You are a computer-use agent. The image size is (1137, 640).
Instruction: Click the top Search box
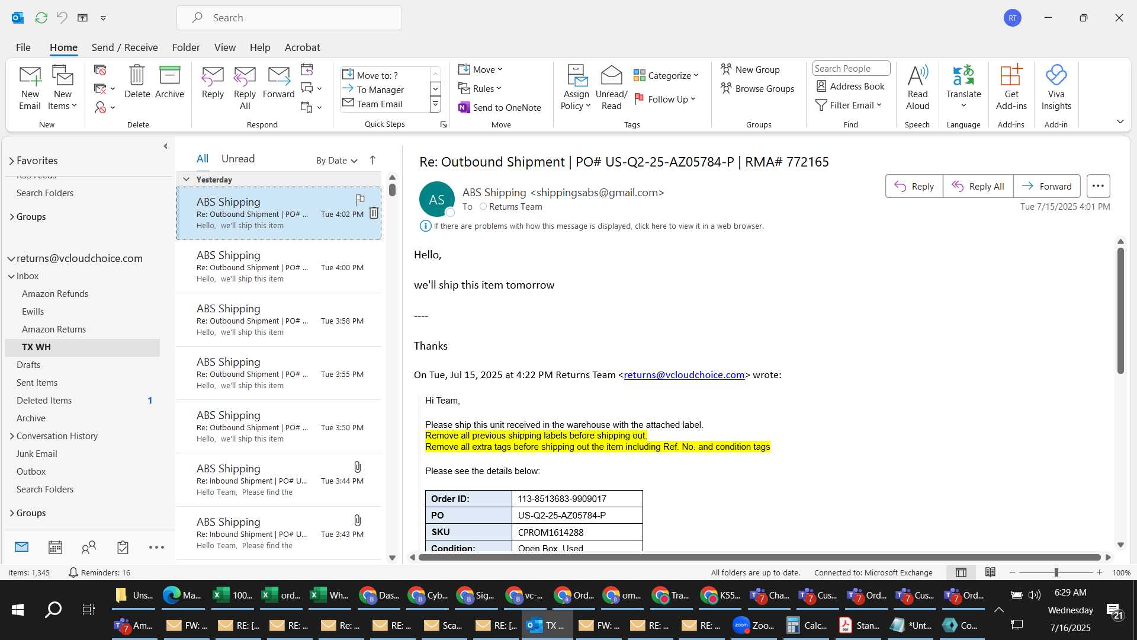point(289,18)
